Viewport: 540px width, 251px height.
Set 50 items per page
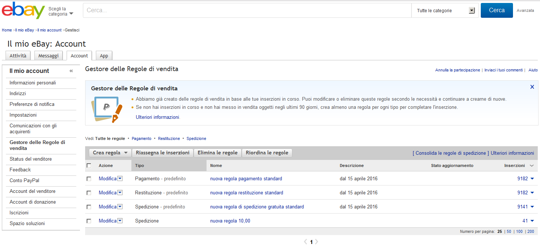pos(509,231)
